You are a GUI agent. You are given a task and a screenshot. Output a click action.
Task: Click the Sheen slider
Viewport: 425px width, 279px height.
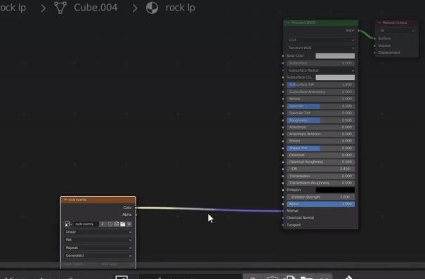point(320,141)
